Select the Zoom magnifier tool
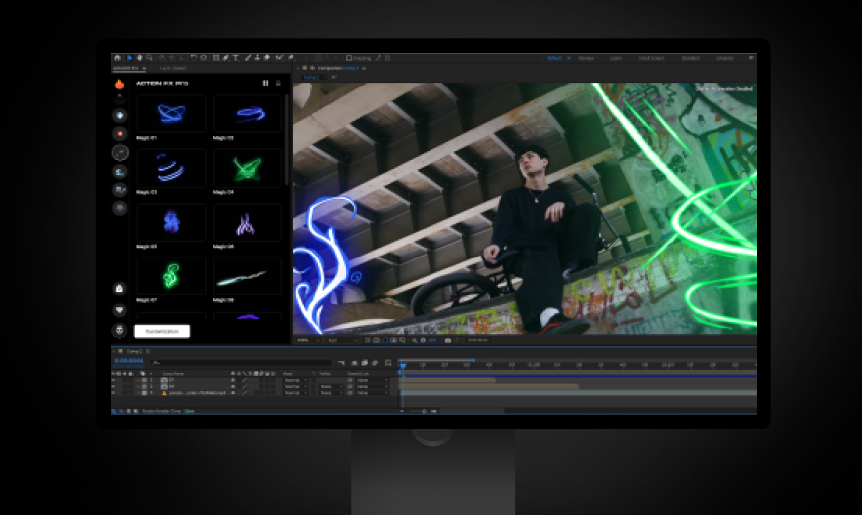The image size is (862, 515). [150, 58]
